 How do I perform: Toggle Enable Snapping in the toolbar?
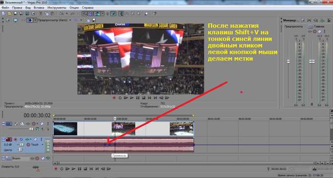coord(84,14)
